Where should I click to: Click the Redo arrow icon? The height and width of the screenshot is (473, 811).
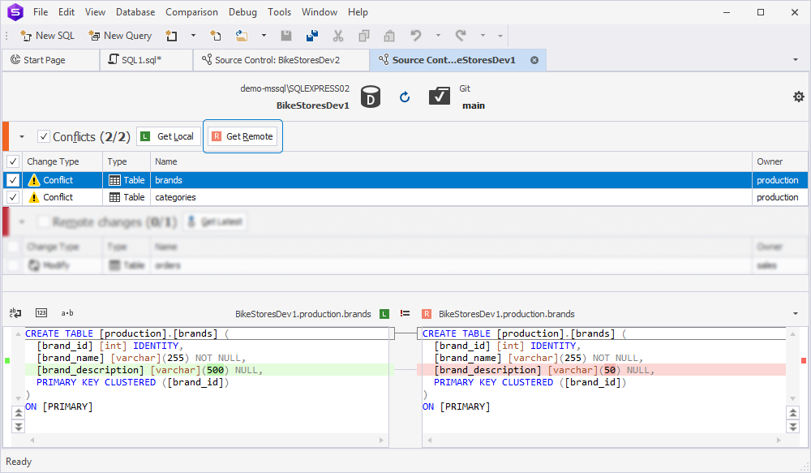pyautogui.click(x=461, y=36)
